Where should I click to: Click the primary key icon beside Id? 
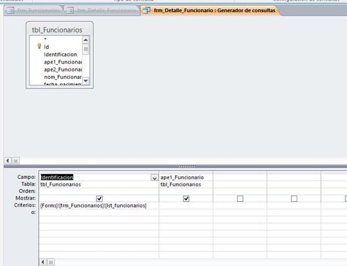(x=39, y=46)
